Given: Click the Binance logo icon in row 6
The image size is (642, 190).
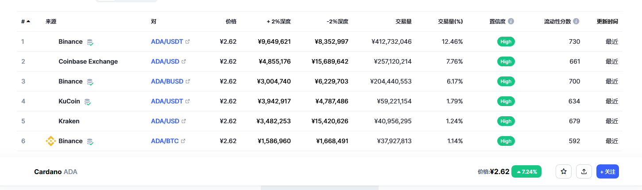Looking at the screenshot, I should coord(51,141).
